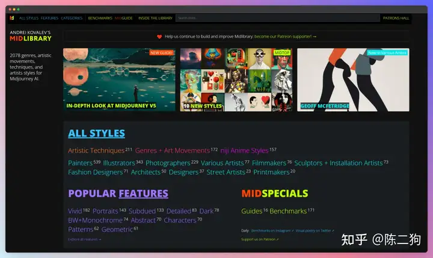This screenshot has height=258, width=433.
Task: Click the red heart icon in Patreon banner
Action: pyautogui.click(x=159, y=37)
